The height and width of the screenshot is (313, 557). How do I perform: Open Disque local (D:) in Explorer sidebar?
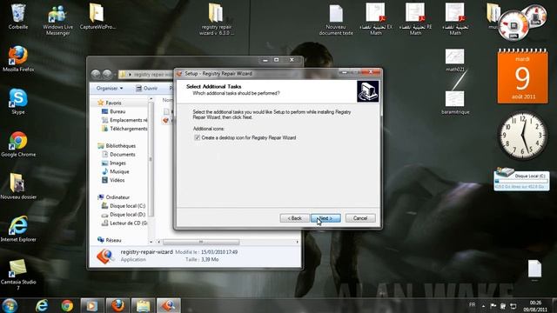click(x=124, y=215)
